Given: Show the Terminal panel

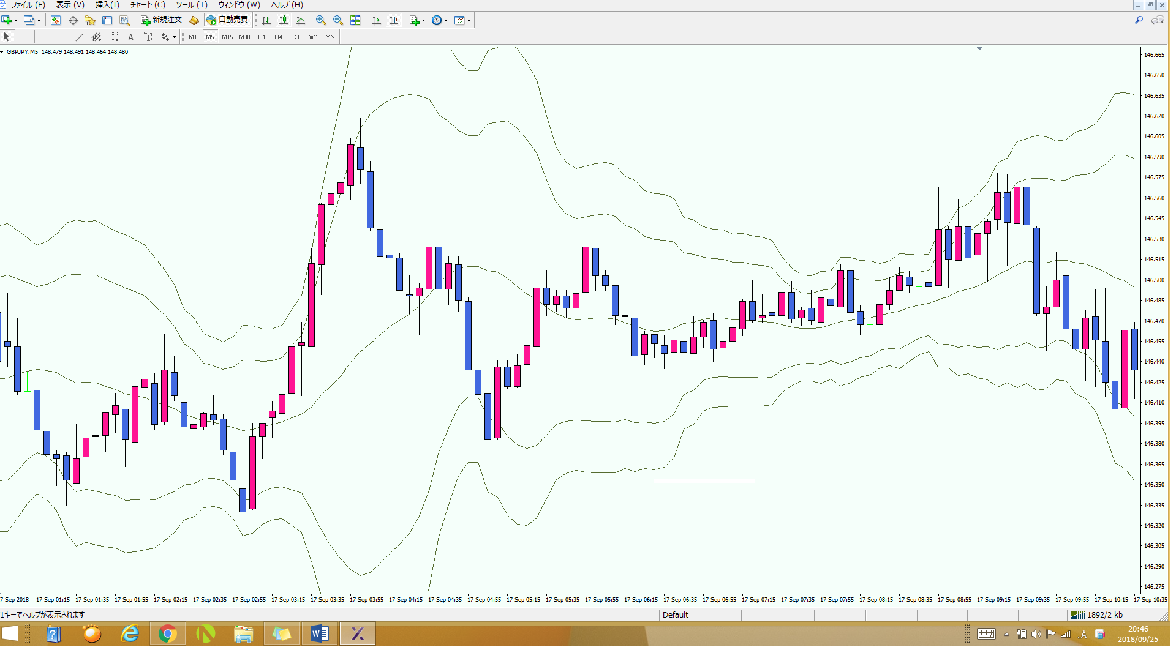Looking at the screenshot, I should (x=107, y=20).
